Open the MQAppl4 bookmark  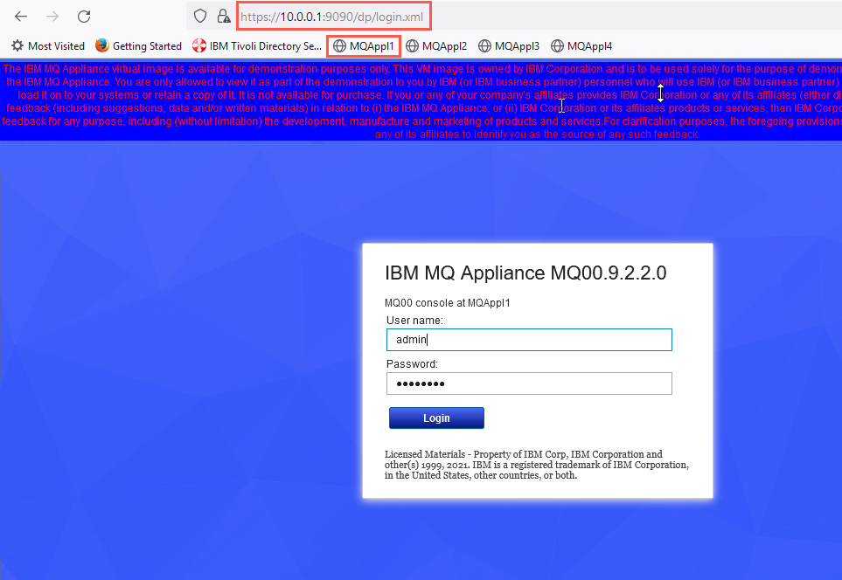click(x=581, y=46)
